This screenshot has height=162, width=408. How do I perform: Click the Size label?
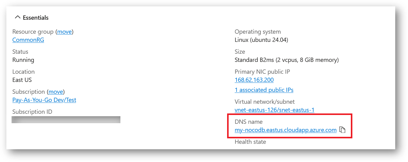(x=240, y=52)
